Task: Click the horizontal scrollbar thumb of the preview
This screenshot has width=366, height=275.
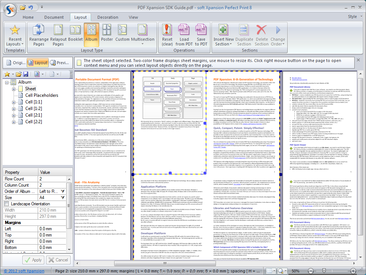Action: coord(165,263)
